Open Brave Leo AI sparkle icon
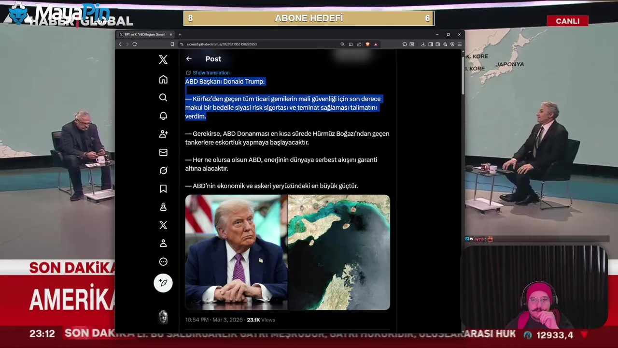Screen dimensions: 618x348 445,44
